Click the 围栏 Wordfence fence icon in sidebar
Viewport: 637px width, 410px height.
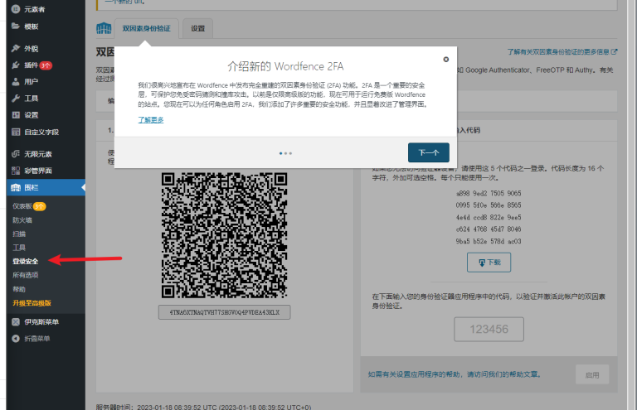pos(16,187)
